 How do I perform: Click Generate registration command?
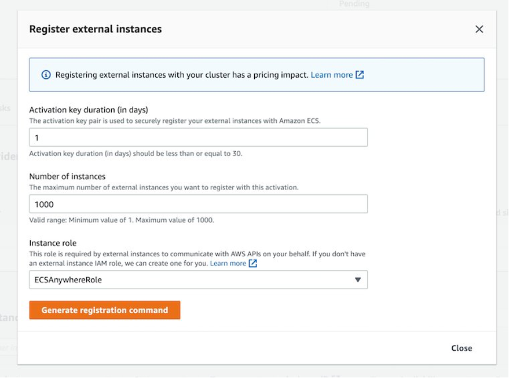click(105, 310)
